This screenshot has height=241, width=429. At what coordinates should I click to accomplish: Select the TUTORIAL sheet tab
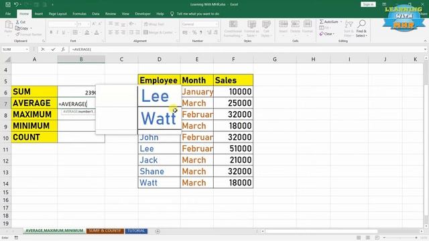(x=136, y=231)
